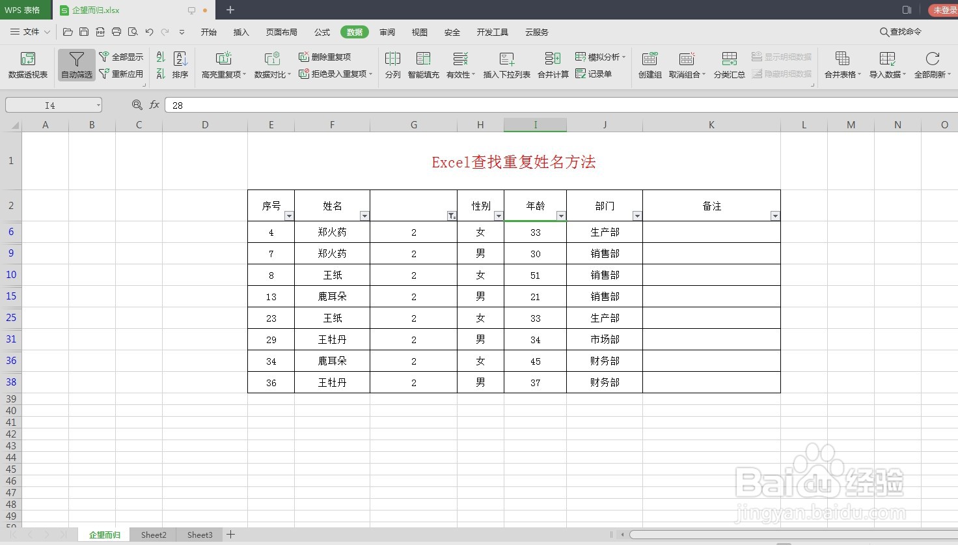This screenshot has width=958, height=545.
Task: Click Export to PDF icon
Action: tap(100, 32)
